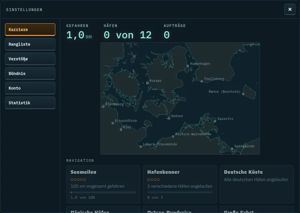Click the NAVIGATION section heading
Viewport: 300px width, 213px height.
(80, 160)
